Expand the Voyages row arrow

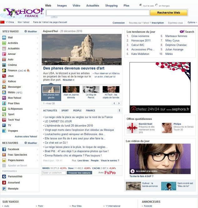[37, 131]
